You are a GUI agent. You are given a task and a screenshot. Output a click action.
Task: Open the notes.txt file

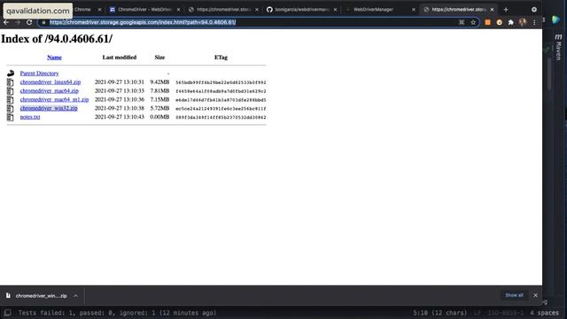tap(30, 117)
